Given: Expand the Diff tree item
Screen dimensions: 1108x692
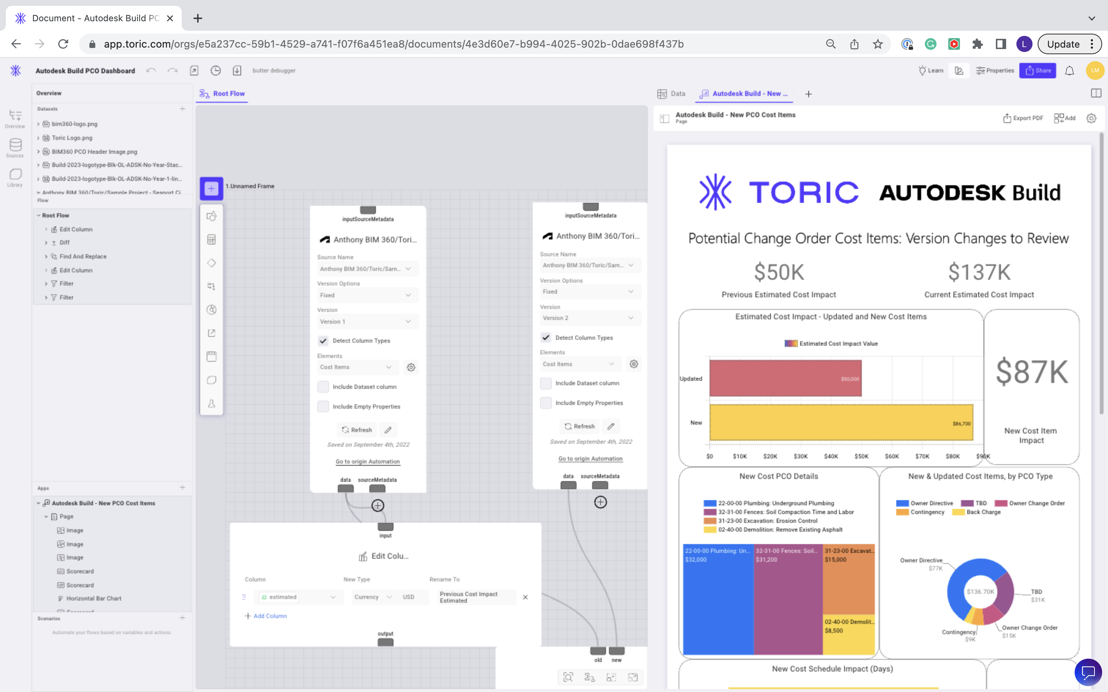Looking at the screenshot, I should [46, 242].
